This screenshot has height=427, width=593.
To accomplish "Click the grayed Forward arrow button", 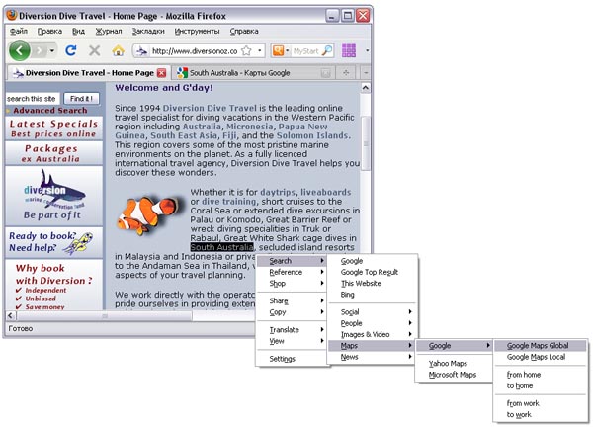I will [40, 50].
